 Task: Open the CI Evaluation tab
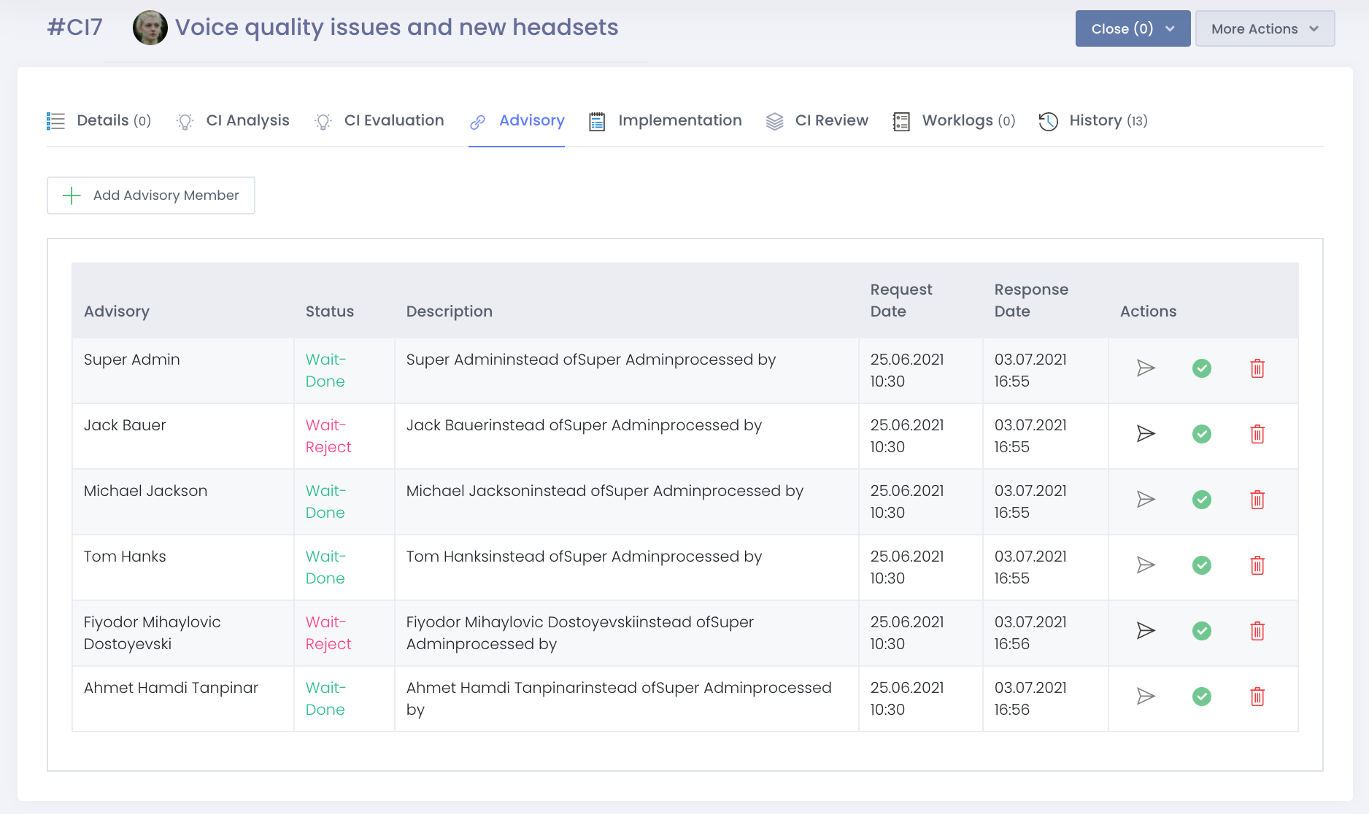coord(379,121)
